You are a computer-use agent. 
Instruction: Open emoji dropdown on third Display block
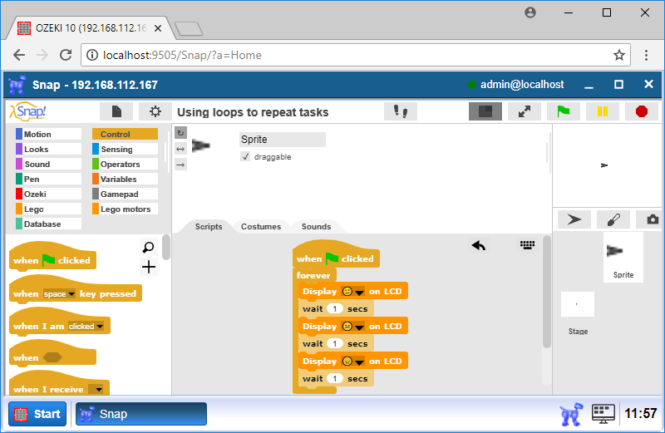pos(359,362)
